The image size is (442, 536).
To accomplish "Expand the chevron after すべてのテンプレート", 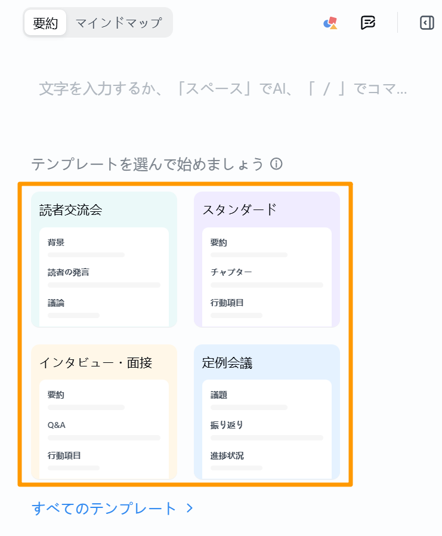I will [190, 509].
